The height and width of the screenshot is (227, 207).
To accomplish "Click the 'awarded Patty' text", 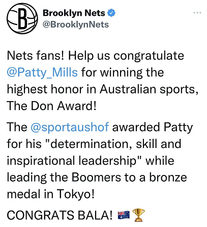I will (x=153, y=127).
